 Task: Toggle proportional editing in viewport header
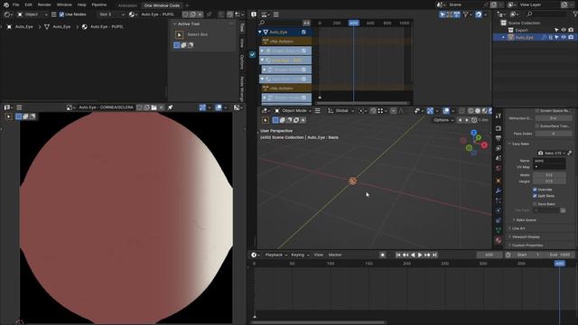[394, 111]
